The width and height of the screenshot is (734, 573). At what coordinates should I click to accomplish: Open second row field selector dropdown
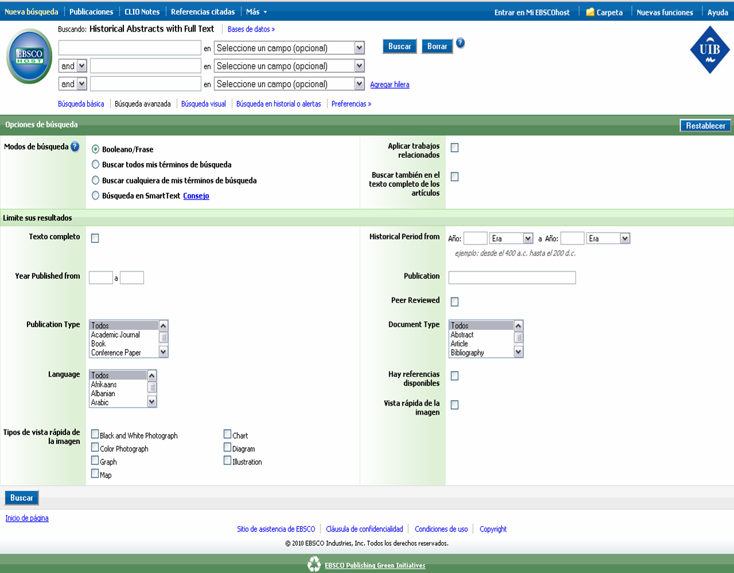(289, 66)
